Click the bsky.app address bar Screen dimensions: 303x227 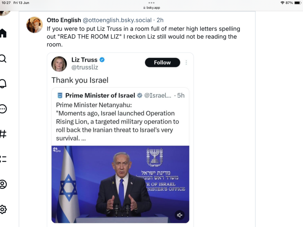[151, 8]
